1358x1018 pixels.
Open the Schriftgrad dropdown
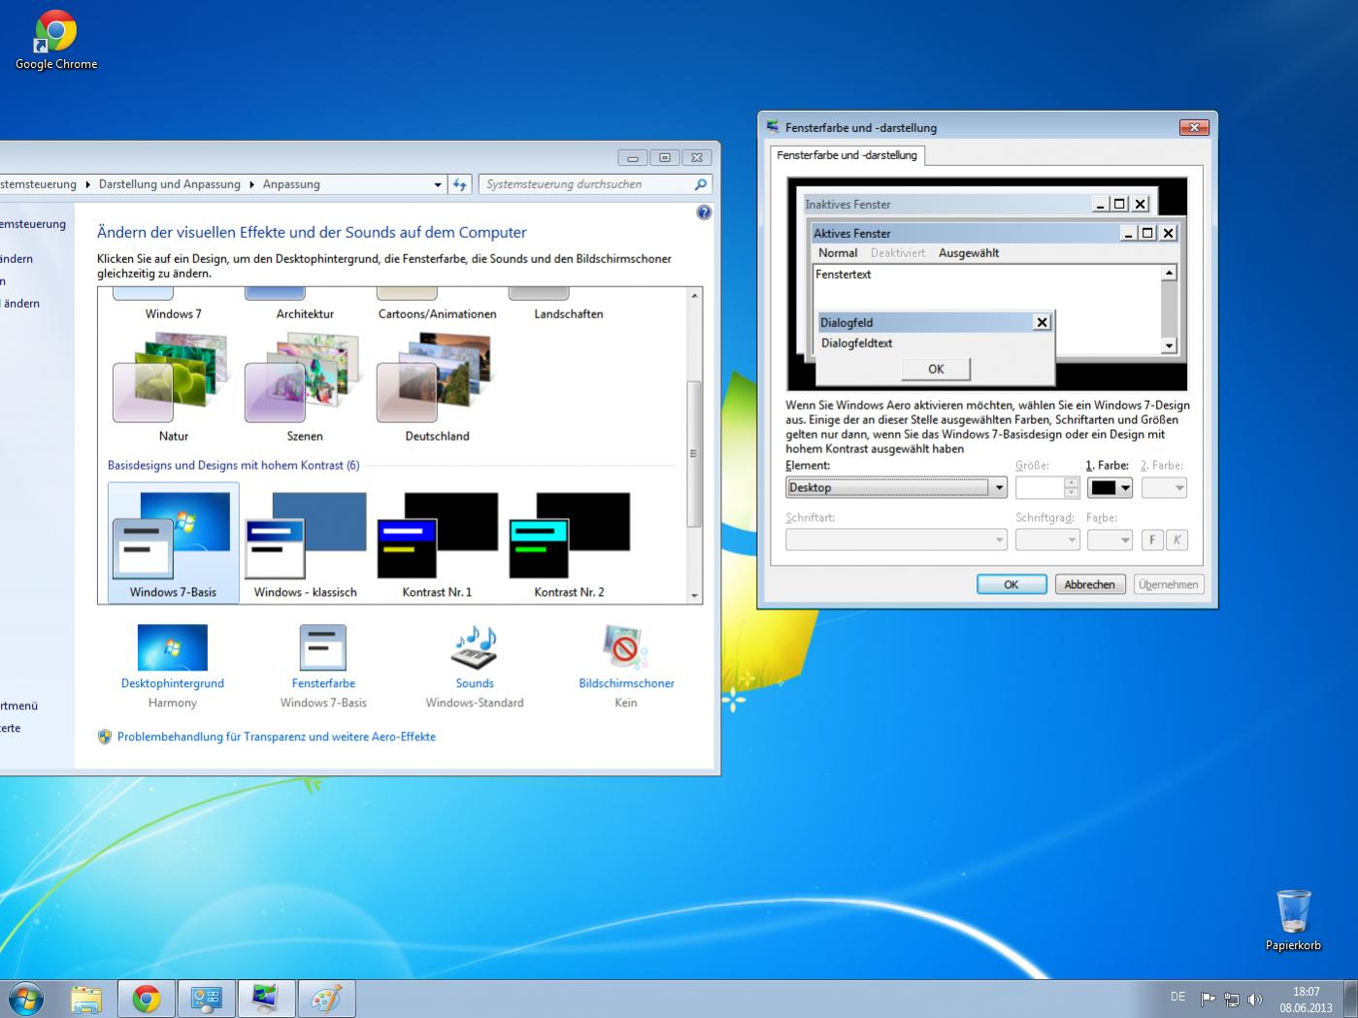(1047, 540)
